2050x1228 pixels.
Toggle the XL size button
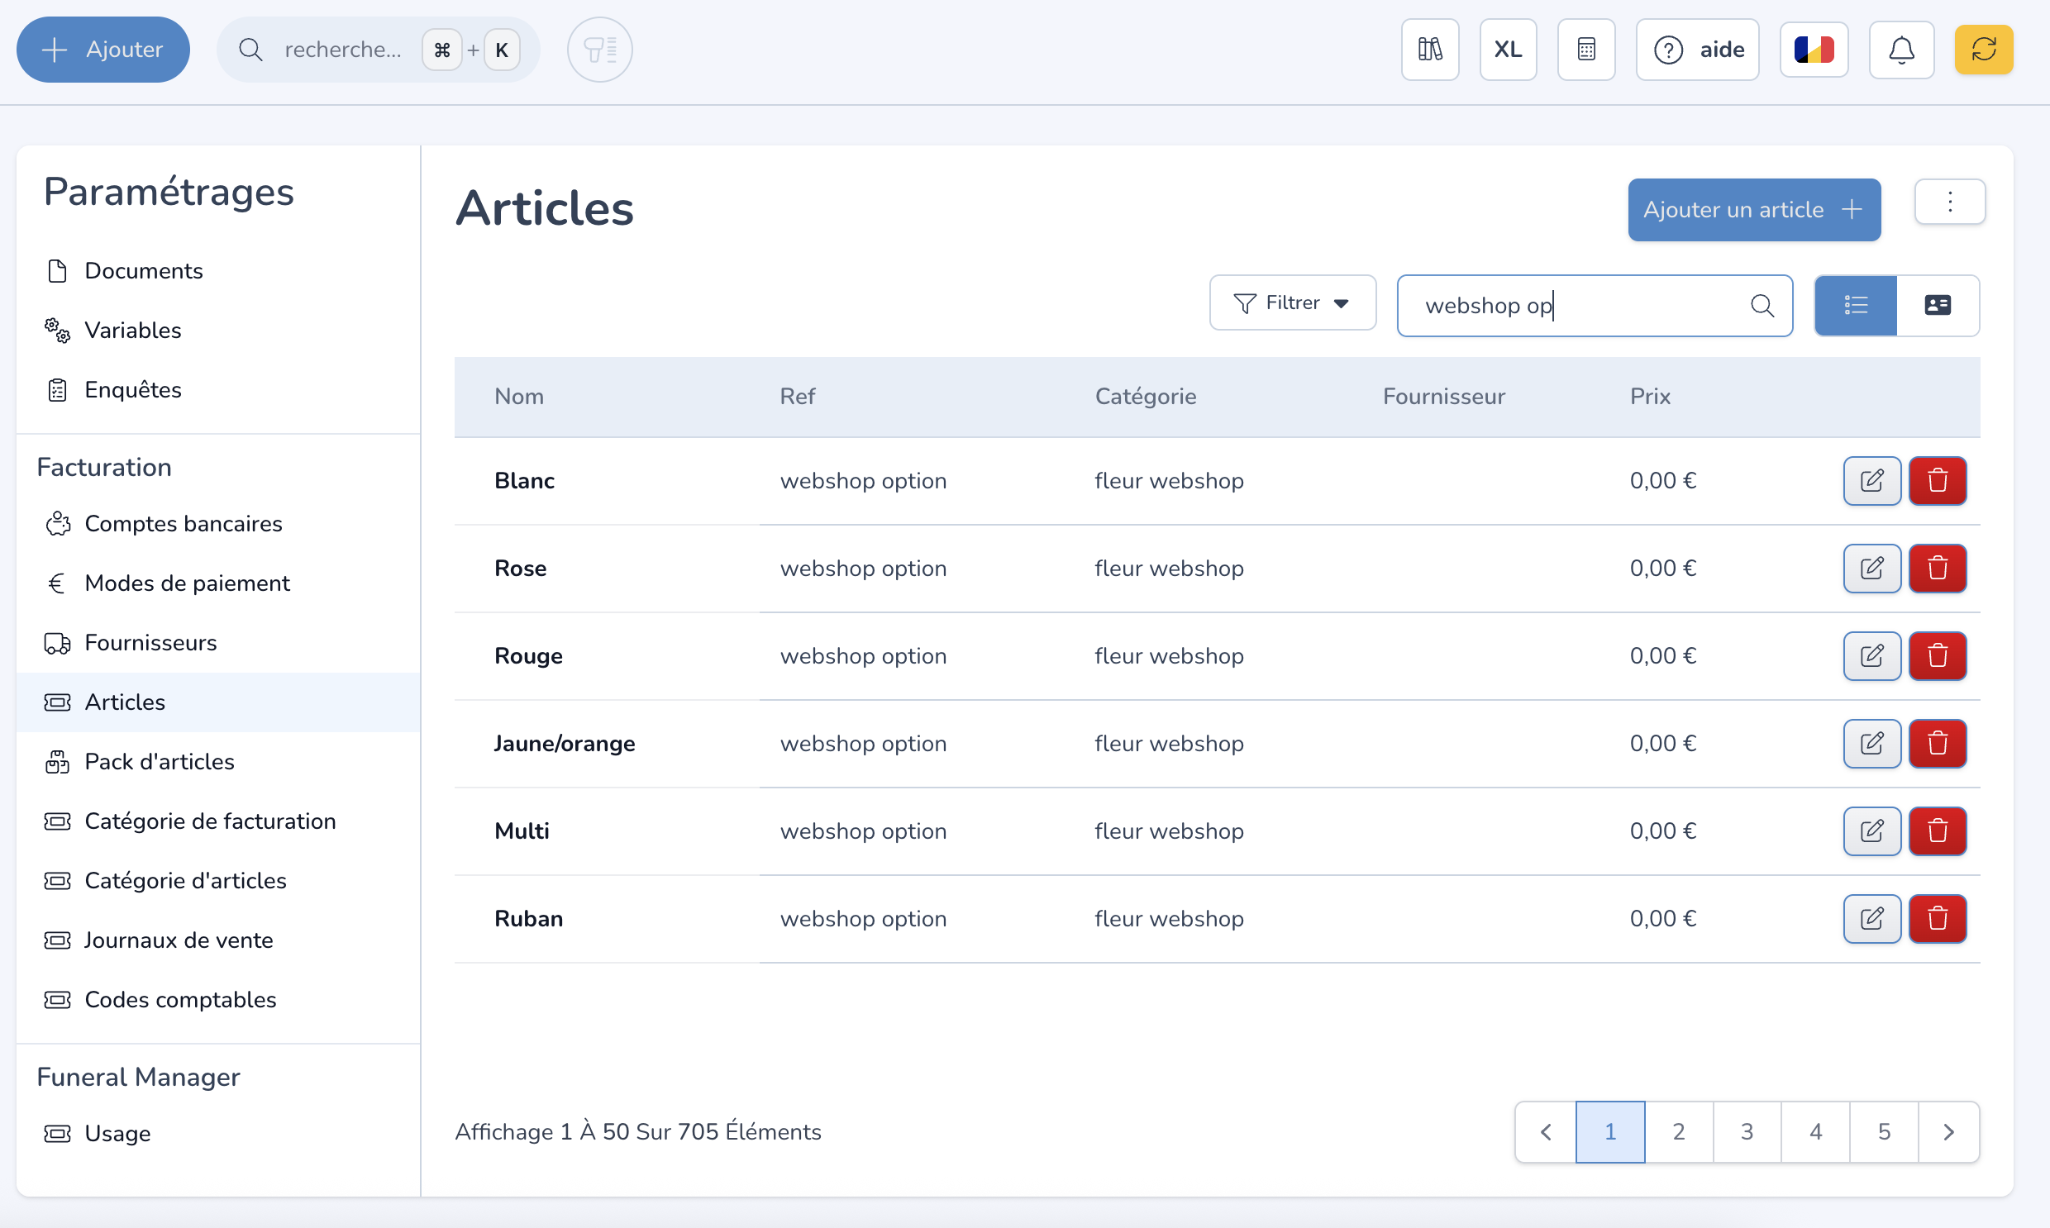(1507, 50)
